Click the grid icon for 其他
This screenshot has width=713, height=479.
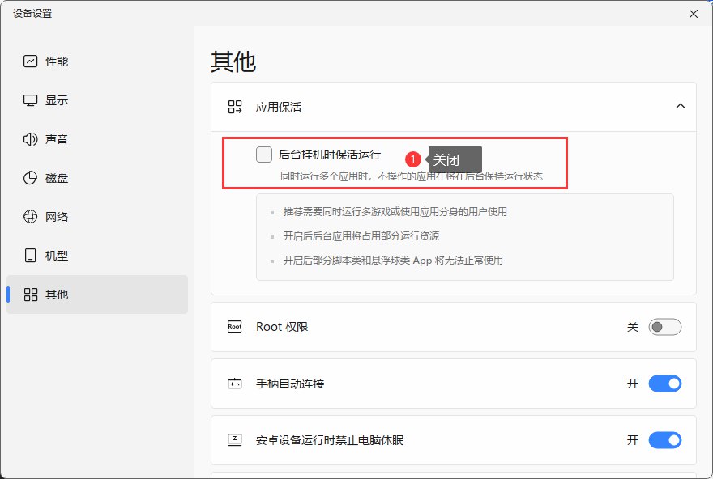click(31, 295)
